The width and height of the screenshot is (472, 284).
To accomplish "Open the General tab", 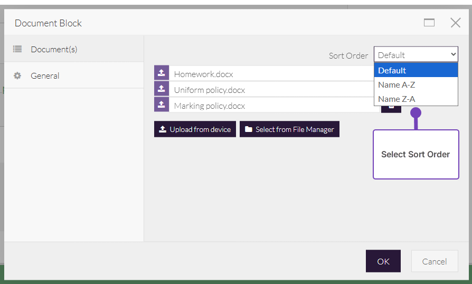I will coord(45,75).
